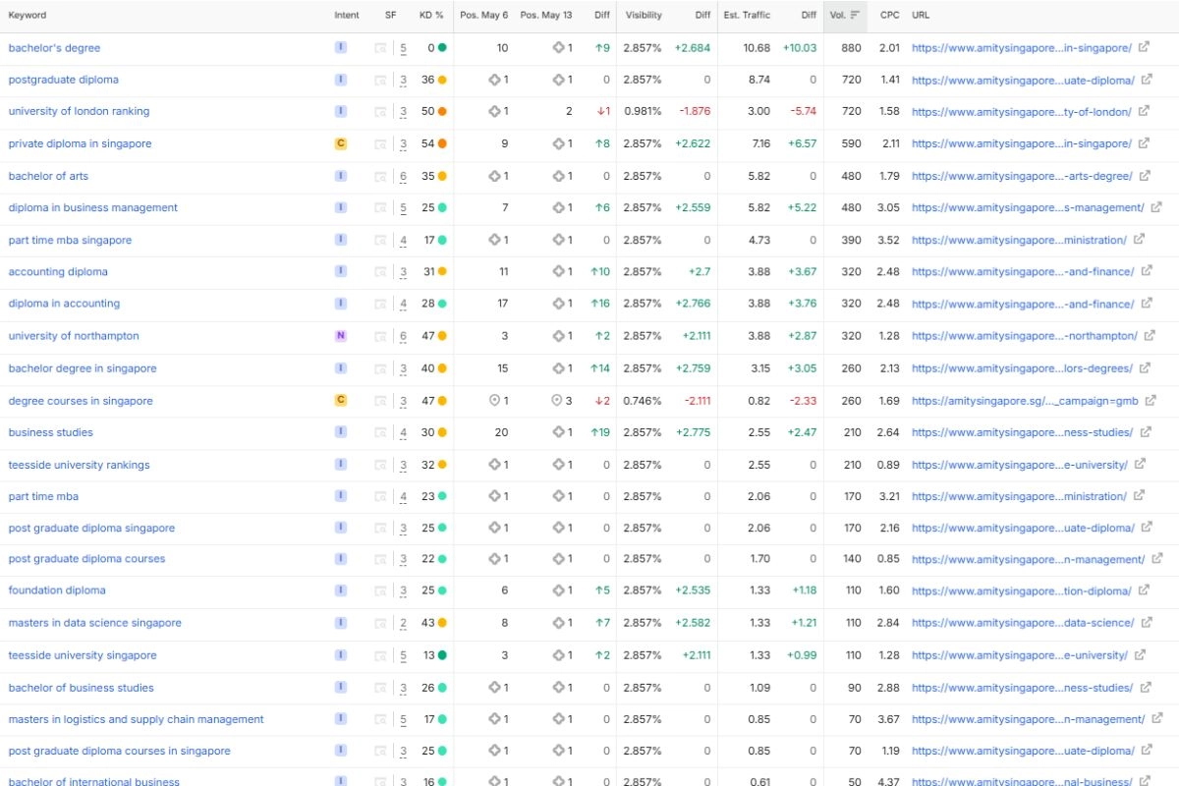Sort by the Visibility column header
The height and width of the screenshot is (786, 1179).
tap(644, 15)
